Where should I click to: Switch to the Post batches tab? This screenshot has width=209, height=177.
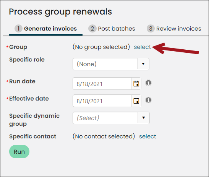[112, 29]
